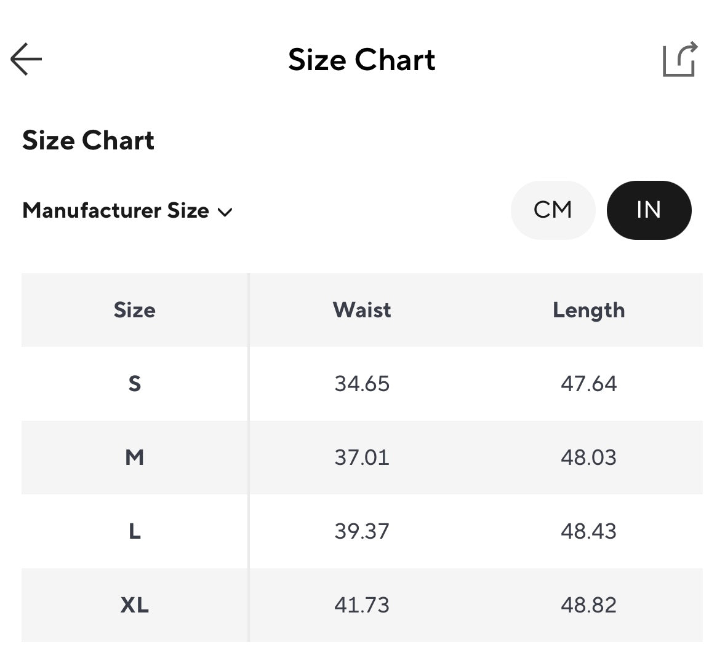This screenshot has height=650, width=725.
Task: Select the L size row label
Action: pos(134,531)
